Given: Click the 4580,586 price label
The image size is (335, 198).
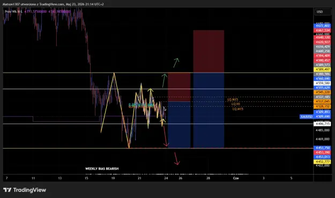Looking at the screenshot, I should point(322,74).
